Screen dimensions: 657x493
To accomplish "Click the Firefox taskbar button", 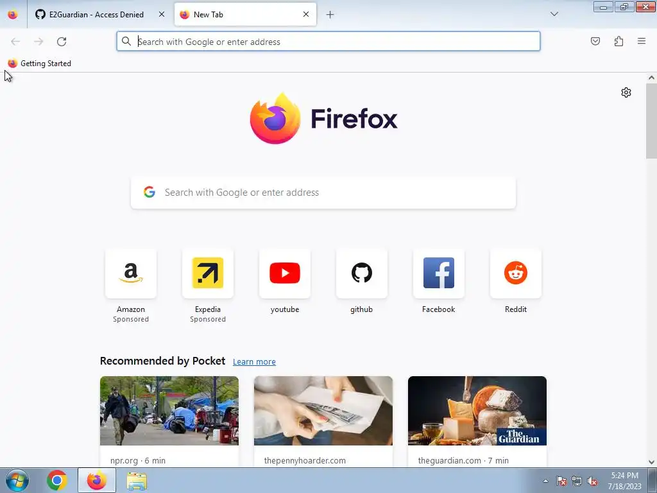I will click(x=97, y=480).
